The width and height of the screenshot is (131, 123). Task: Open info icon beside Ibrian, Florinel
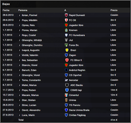[x=20, y=15]
